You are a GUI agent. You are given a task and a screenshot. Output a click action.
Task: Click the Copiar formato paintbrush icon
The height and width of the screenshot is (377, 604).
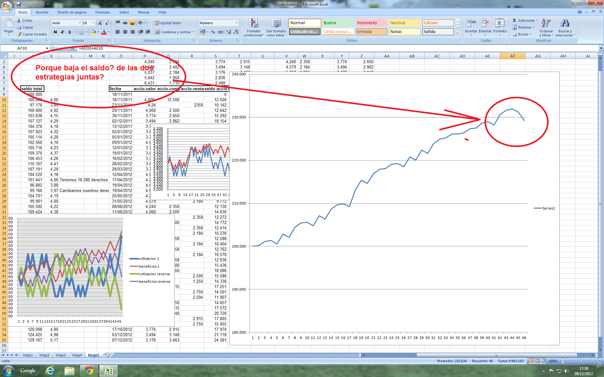(19, 34)
